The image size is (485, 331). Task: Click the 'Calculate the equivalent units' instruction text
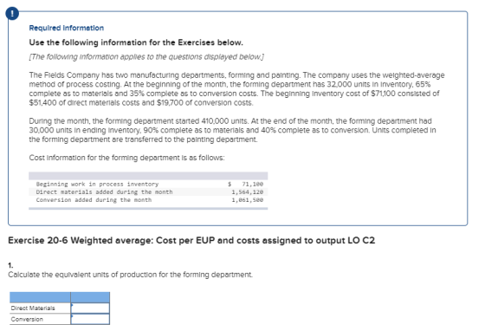tap(130, 275)
